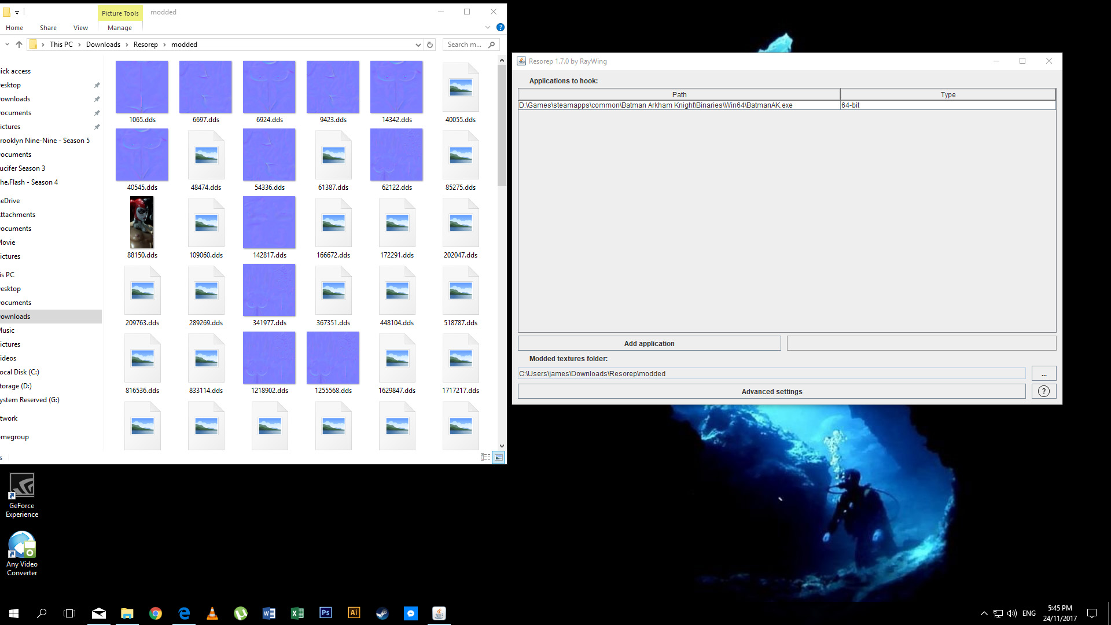This screenshot has height=625, width=1111.
Task: Select the 88150.dds thumbnail
Action: click(142, 223)
